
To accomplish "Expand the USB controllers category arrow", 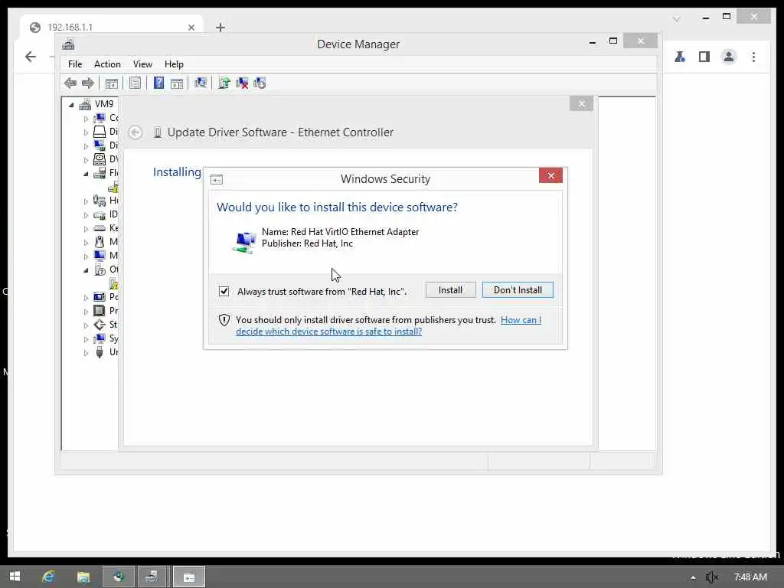I will [x=86, y=353].
